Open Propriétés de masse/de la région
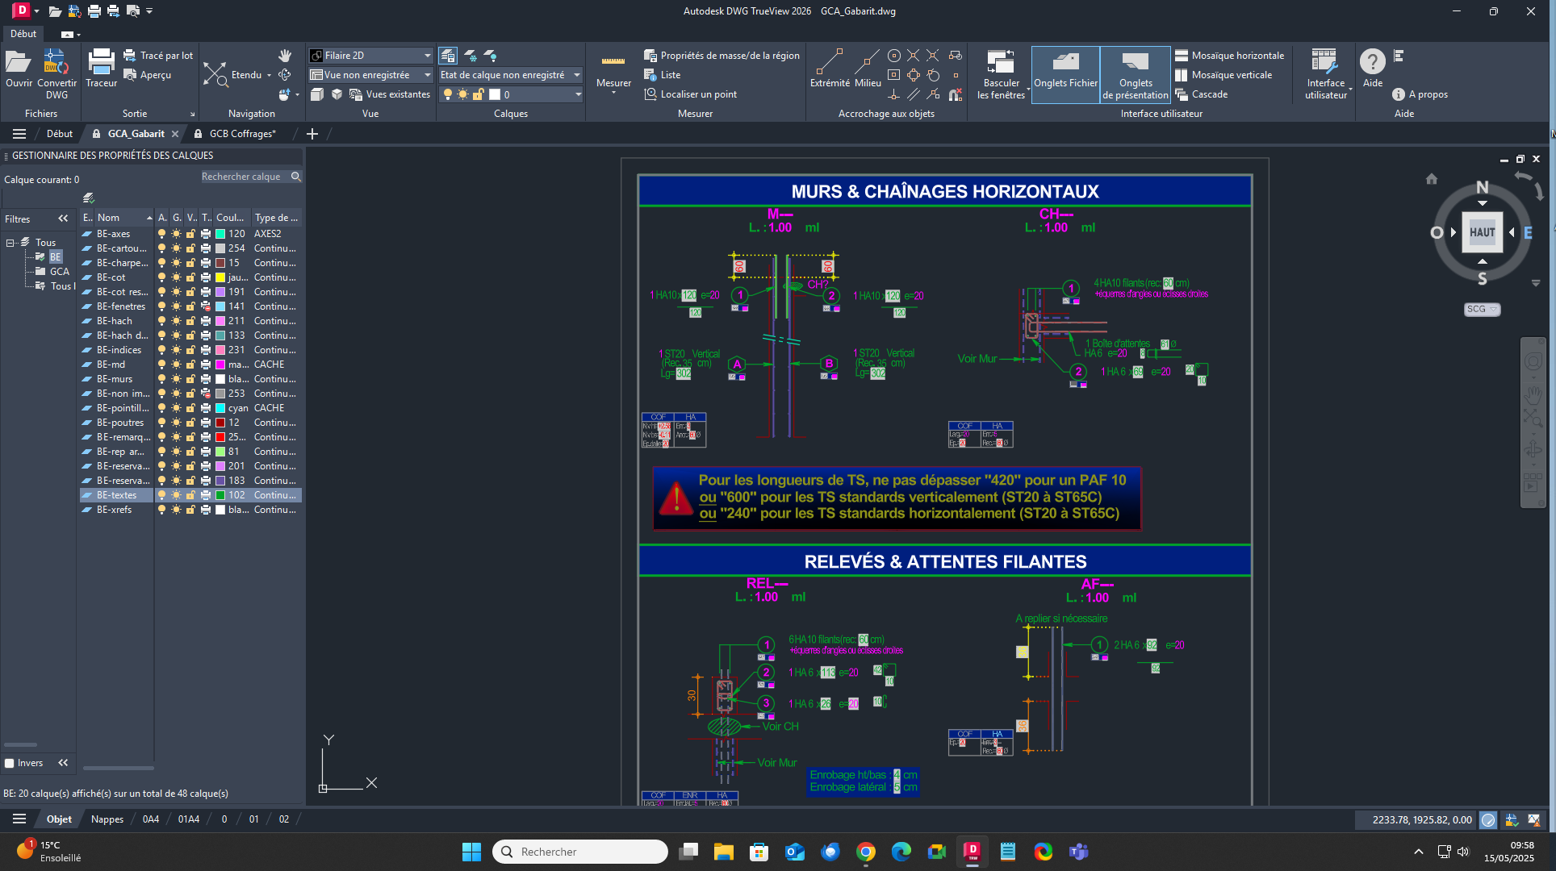 (x=722, y=56)
